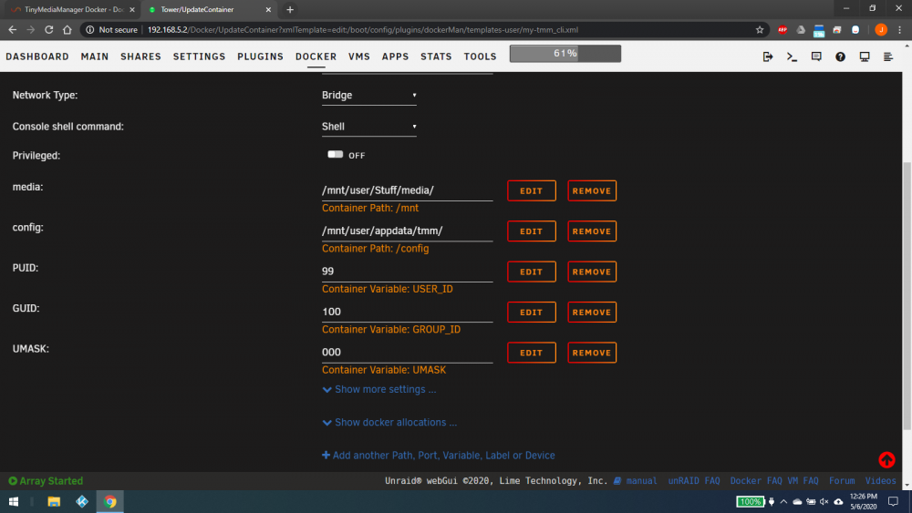Go back to the previous page

(x=12, y=30)
